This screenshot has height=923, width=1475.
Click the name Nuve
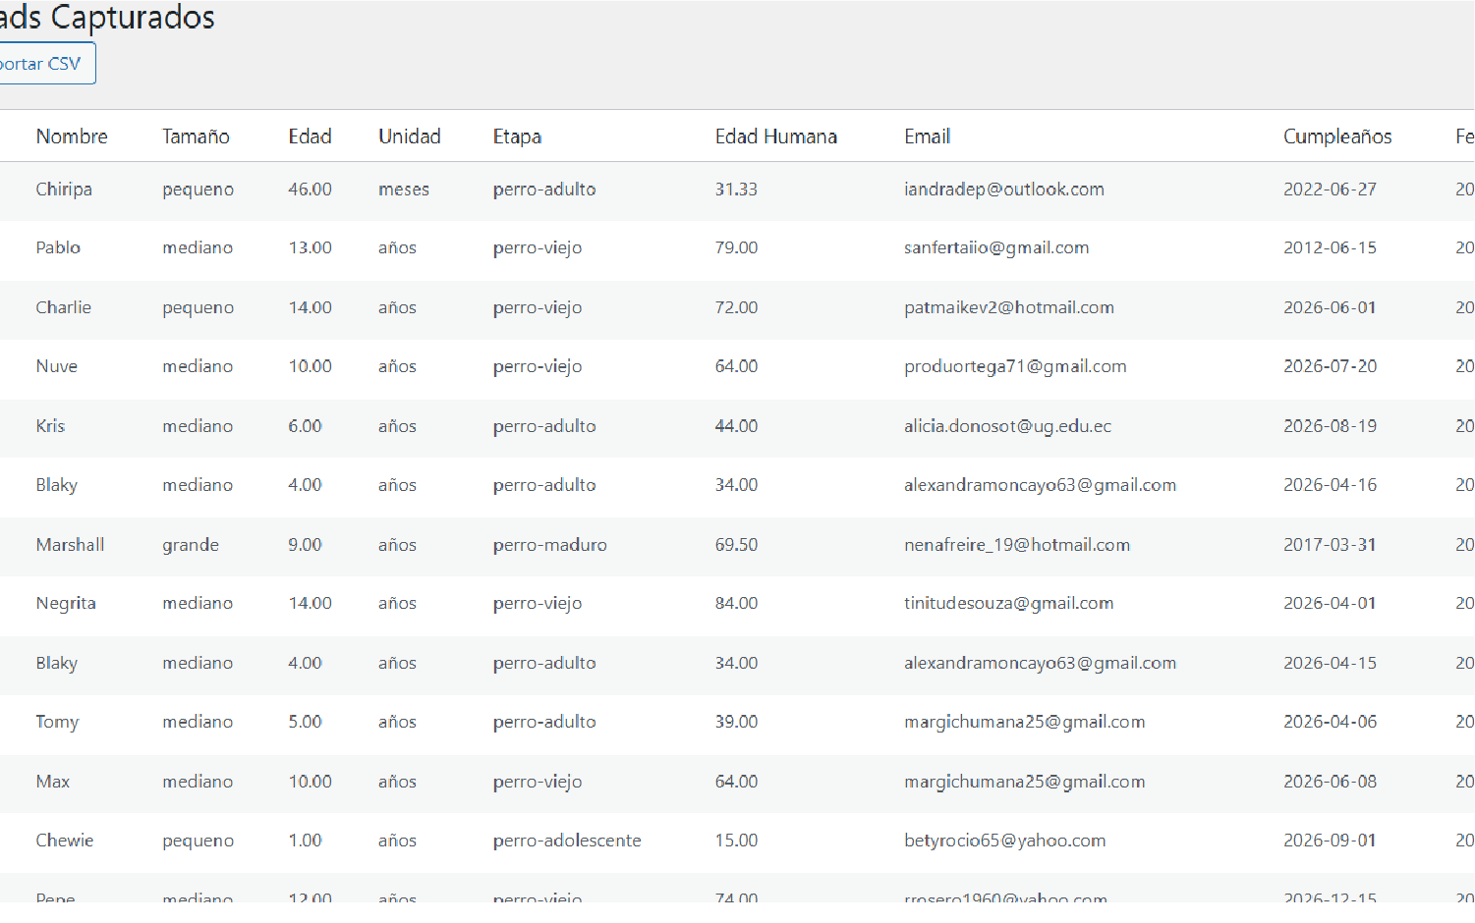tap(56, 366)
